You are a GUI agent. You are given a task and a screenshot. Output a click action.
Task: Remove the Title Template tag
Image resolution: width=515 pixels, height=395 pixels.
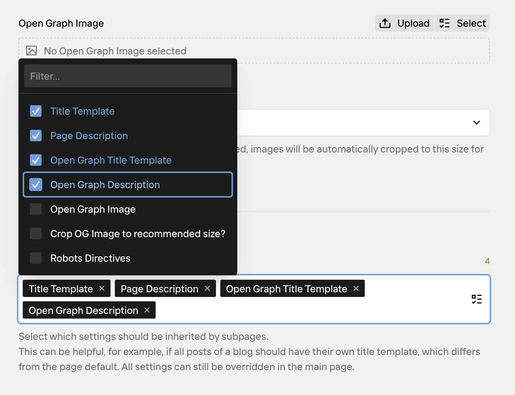tap(102, 288)
